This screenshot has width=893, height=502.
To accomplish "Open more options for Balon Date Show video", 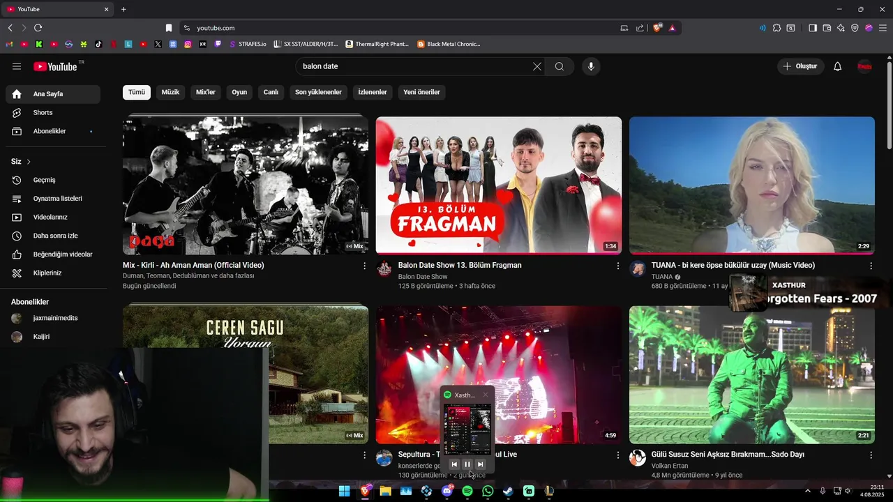I will (x=617, y=266).
